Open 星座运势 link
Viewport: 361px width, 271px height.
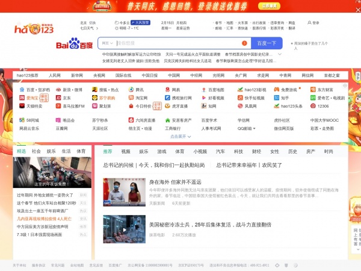click(183, 28)
